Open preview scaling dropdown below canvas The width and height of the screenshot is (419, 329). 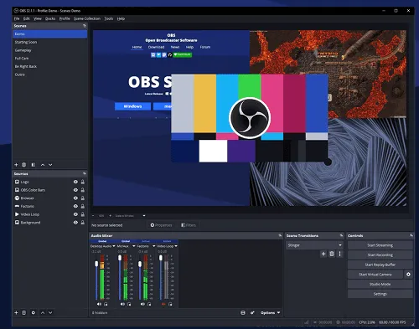[131, 216]
